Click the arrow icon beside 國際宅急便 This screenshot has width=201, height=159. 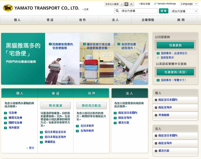(5, 123)
